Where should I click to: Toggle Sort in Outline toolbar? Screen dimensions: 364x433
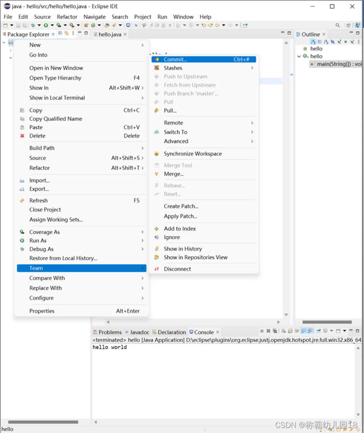click(326, 42)
